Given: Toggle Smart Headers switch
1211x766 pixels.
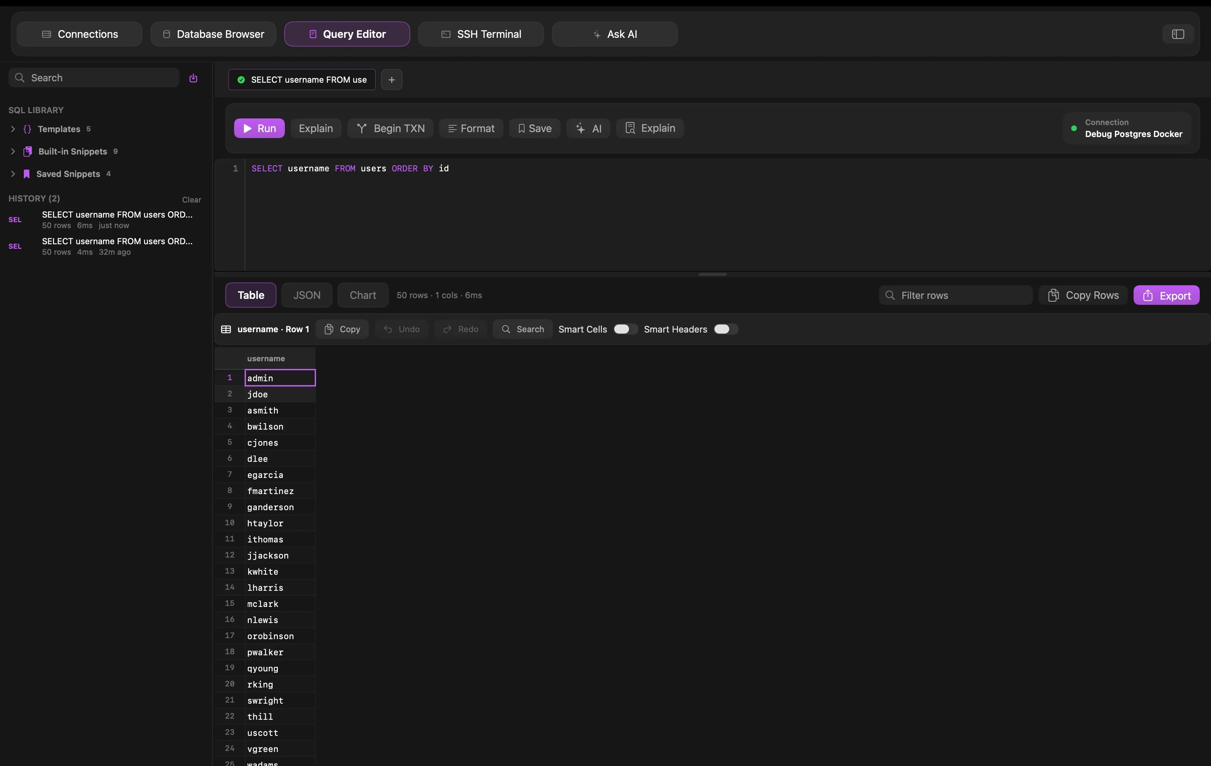Looking at the screenshot, I should click(726, 329).
